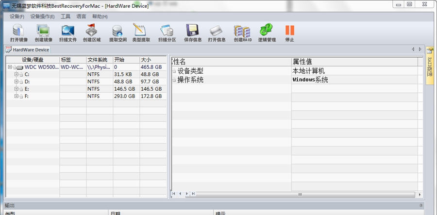Expand the D: partition node

pos(16,82)
